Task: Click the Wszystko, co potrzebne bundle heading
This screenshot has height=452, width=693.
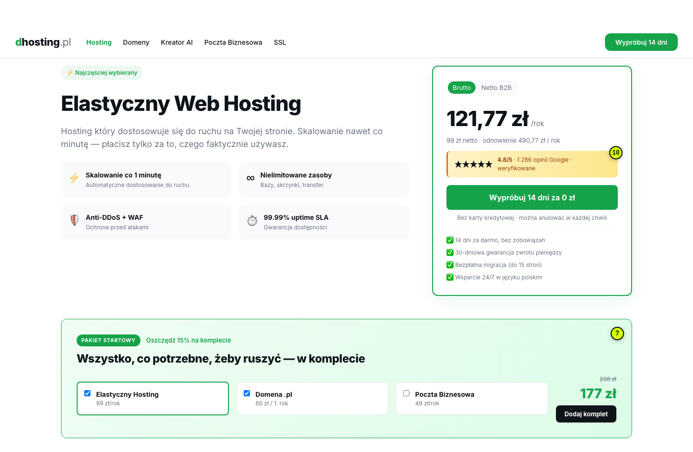Action: click(221, 359)
